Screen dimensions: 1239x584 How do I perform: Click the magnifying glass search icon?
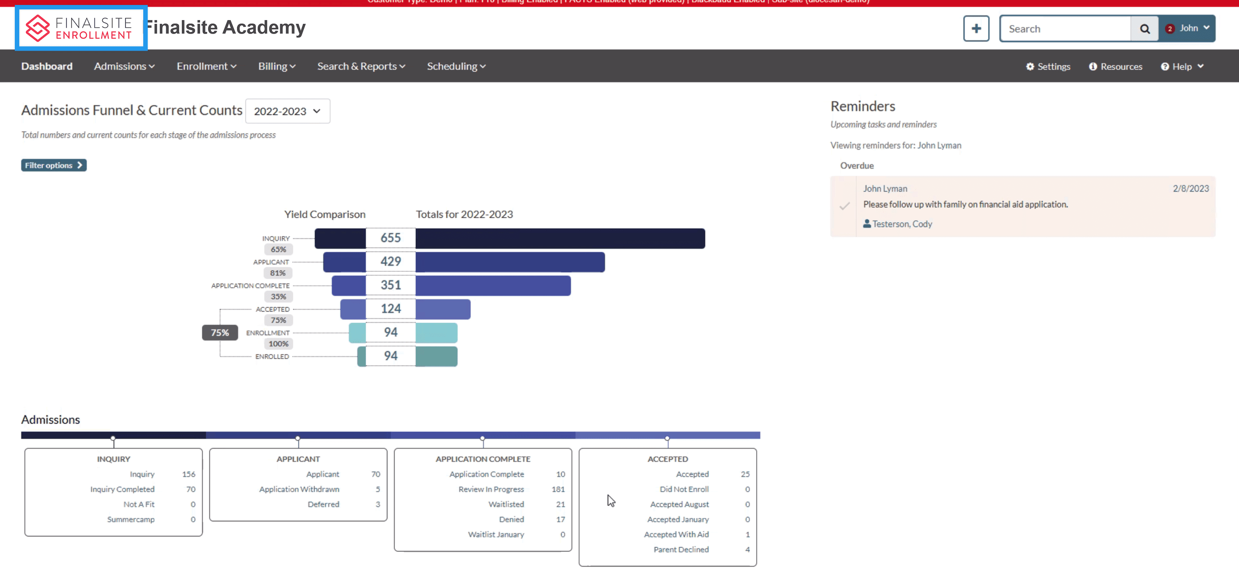1145,29
